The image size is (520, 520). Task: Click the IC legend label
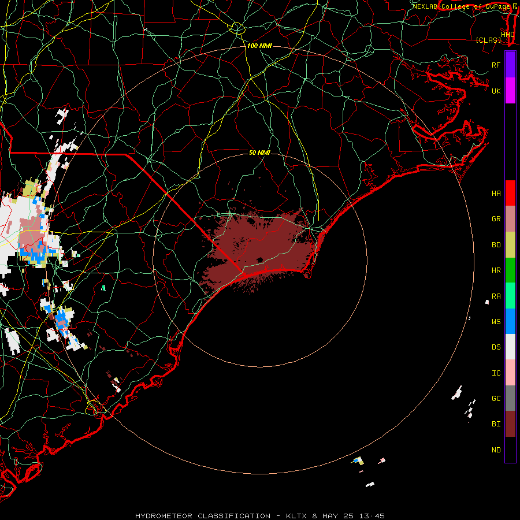[x=496, y=373]
